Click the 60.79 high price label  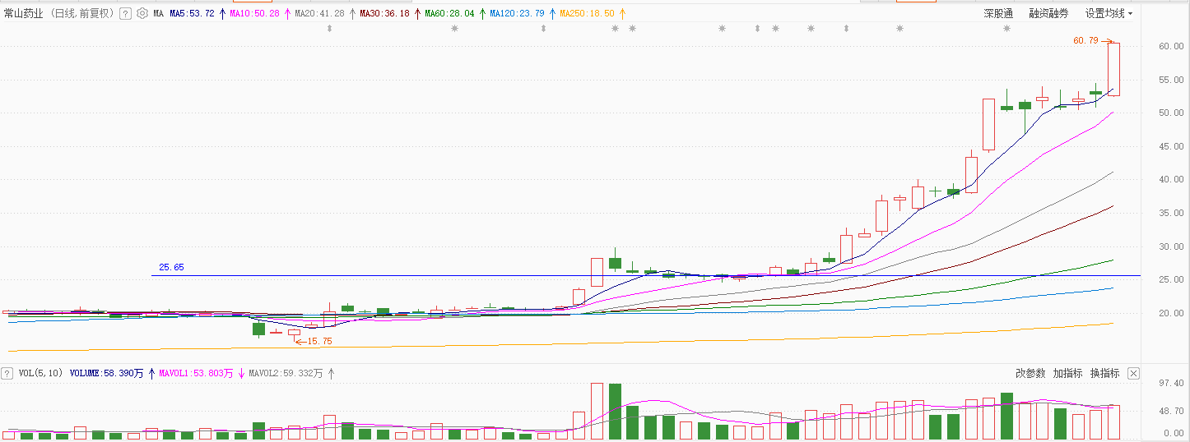(x=1085, y=39)
